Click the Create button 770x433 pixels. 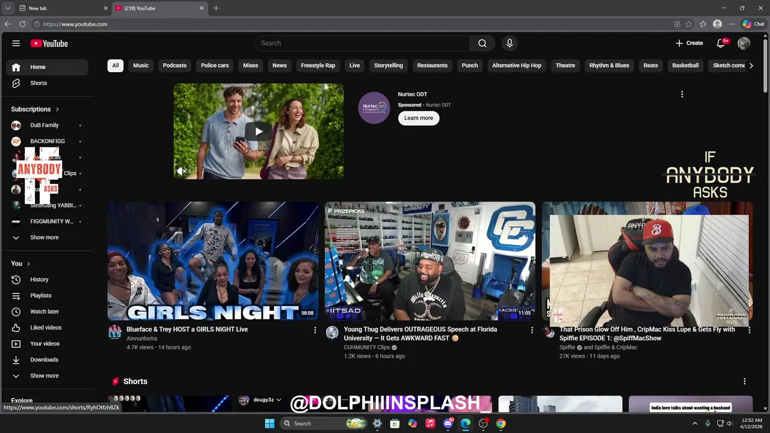[x=689, y=43]
